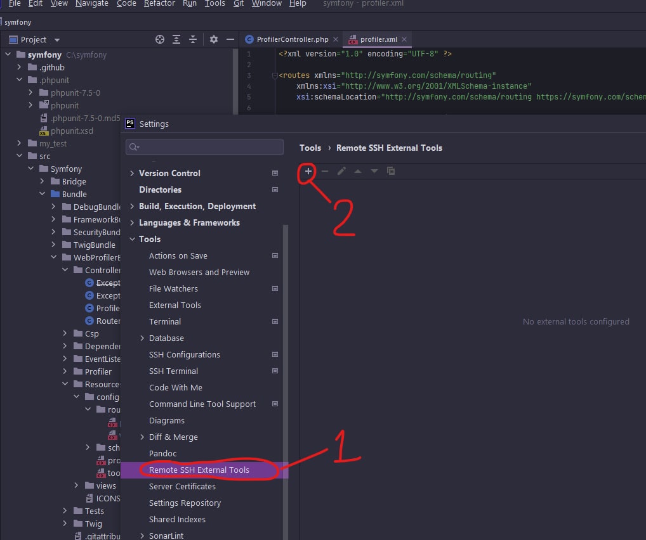The height and width of the screenshot is (540, 646).
Task: Click the Copy tool icon in settings toolbar
Action: click(391, 171)
